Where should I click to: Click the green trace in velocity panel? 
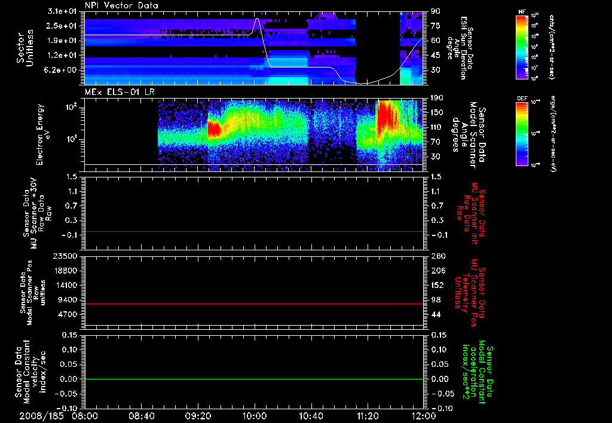[x=253, y=379]
